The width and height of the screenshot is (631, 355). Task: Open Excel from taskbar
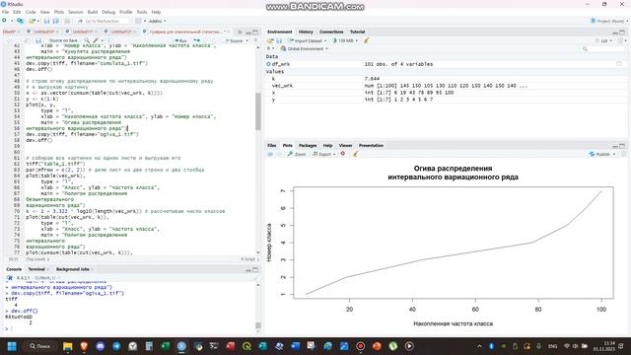coord(165,346)
